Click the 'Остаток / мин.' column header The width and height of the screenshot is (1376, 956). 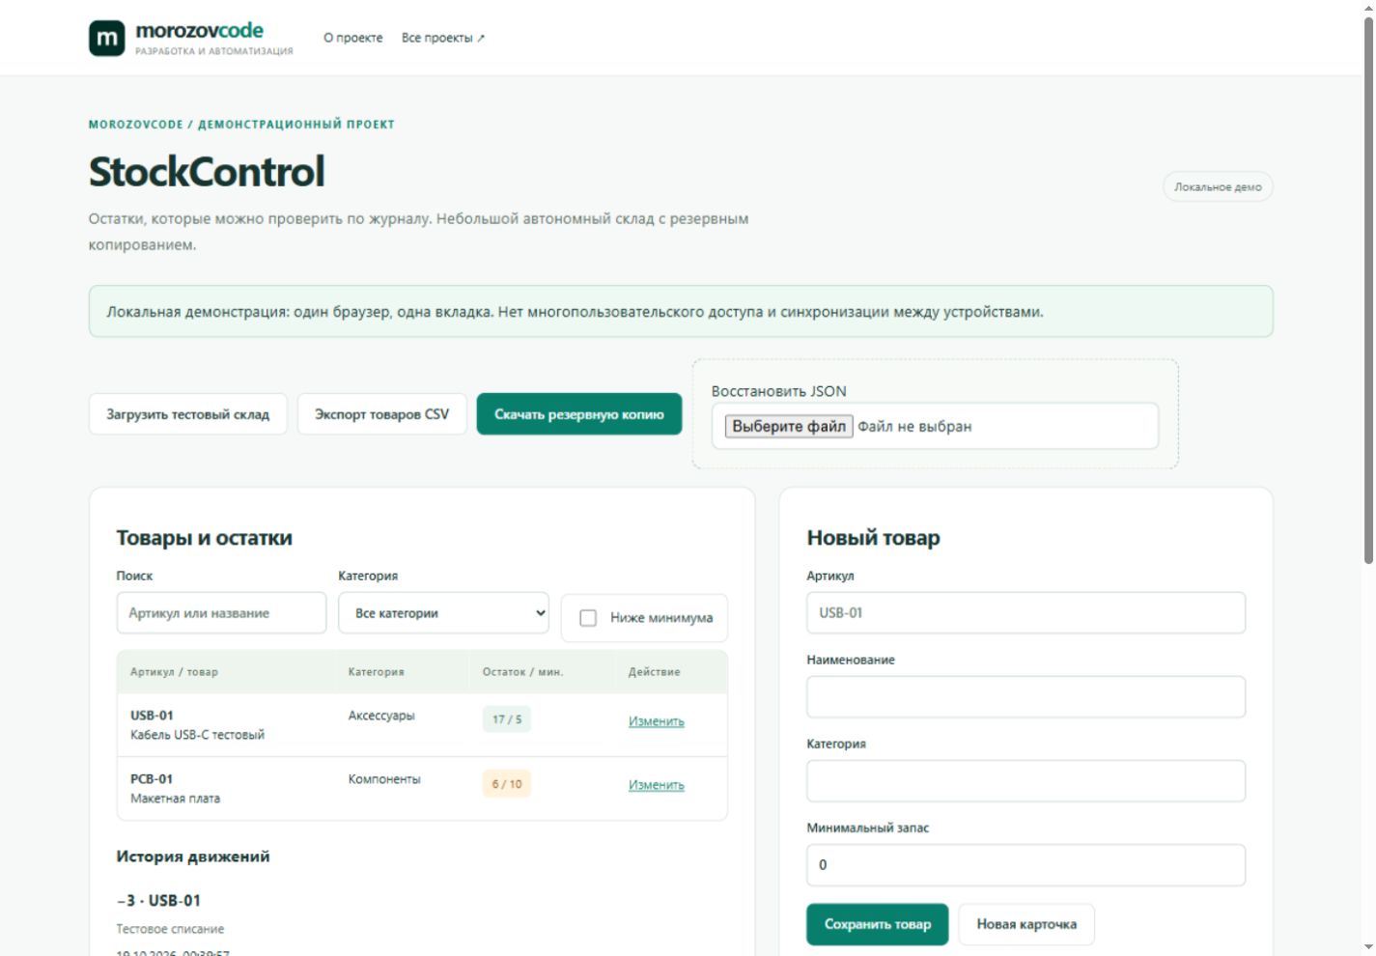pyautogui.click(x=523, y=672)
